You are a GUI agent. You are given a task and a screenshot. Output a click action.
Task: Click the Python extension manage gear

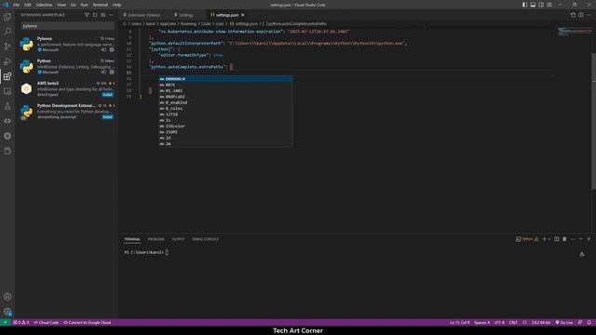click(x=112, y=73)
